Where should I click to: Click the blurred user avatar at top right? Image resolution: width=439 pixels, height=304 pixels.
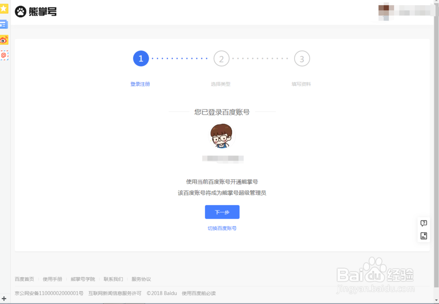pyautogui.click(x=386, y=12)
